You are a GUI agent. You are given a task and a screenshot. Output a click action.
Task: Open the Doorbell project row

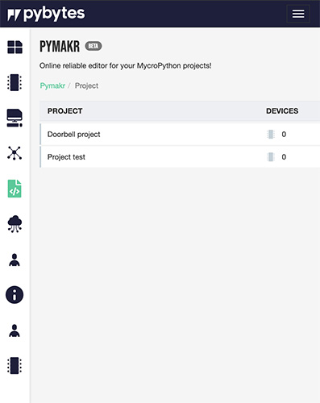tap(180, 135)
